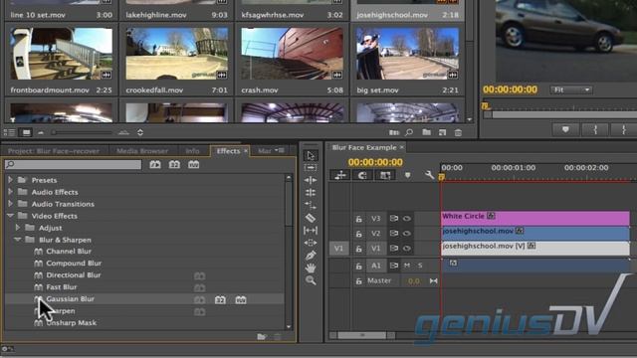The width and height of the screenshot is (637, 358).
Task: Hide track V2 output with eye icon
Action: pyautogui.click(x=407, y=234)
